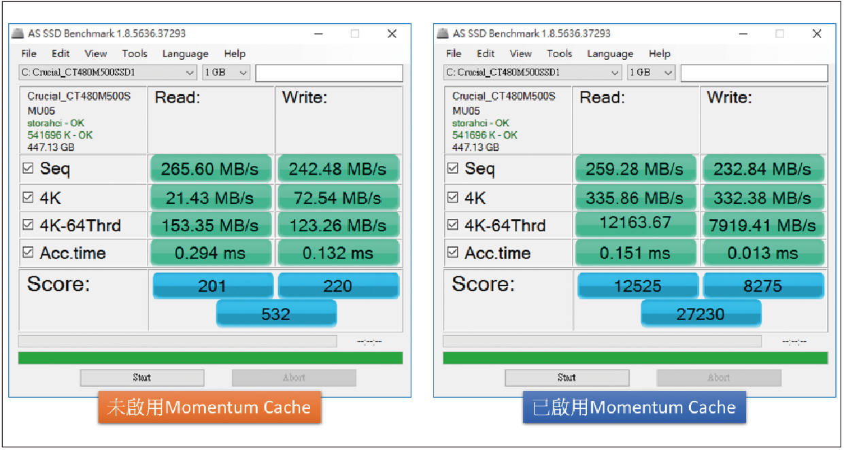The image size is (844, 450).
Task: Click the Start button in the left window
Action: click(142, 377)
